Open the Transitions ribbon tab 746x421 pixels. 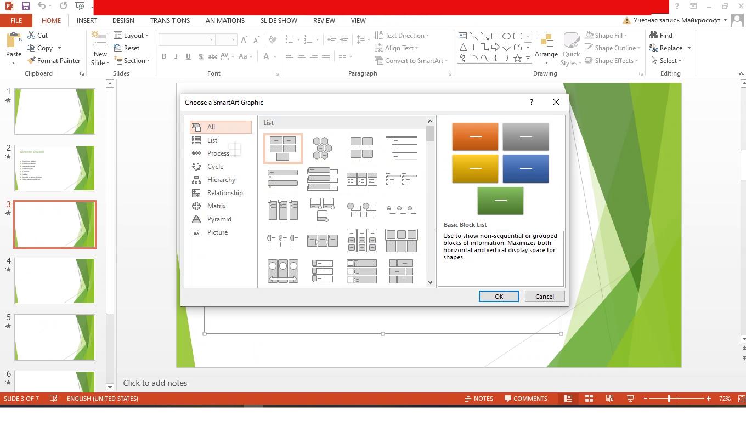(169, 20)
